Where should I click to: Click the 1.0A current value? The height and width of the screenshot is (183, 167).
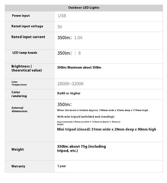pos(78,38)
